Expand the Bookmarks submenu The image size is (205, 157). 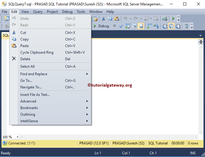click(x=50, y=108)
